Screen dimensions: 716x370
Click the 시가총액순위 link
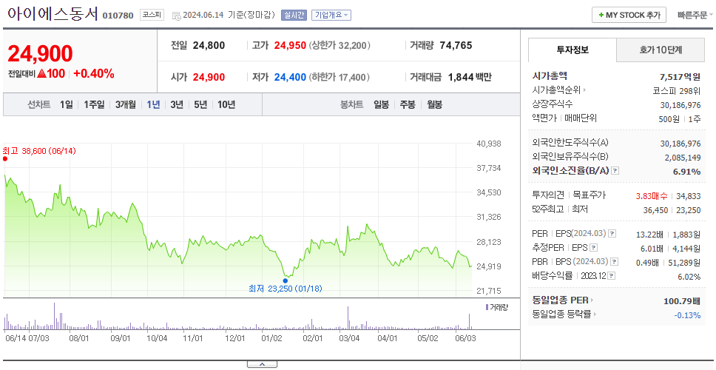click(557, 90)
